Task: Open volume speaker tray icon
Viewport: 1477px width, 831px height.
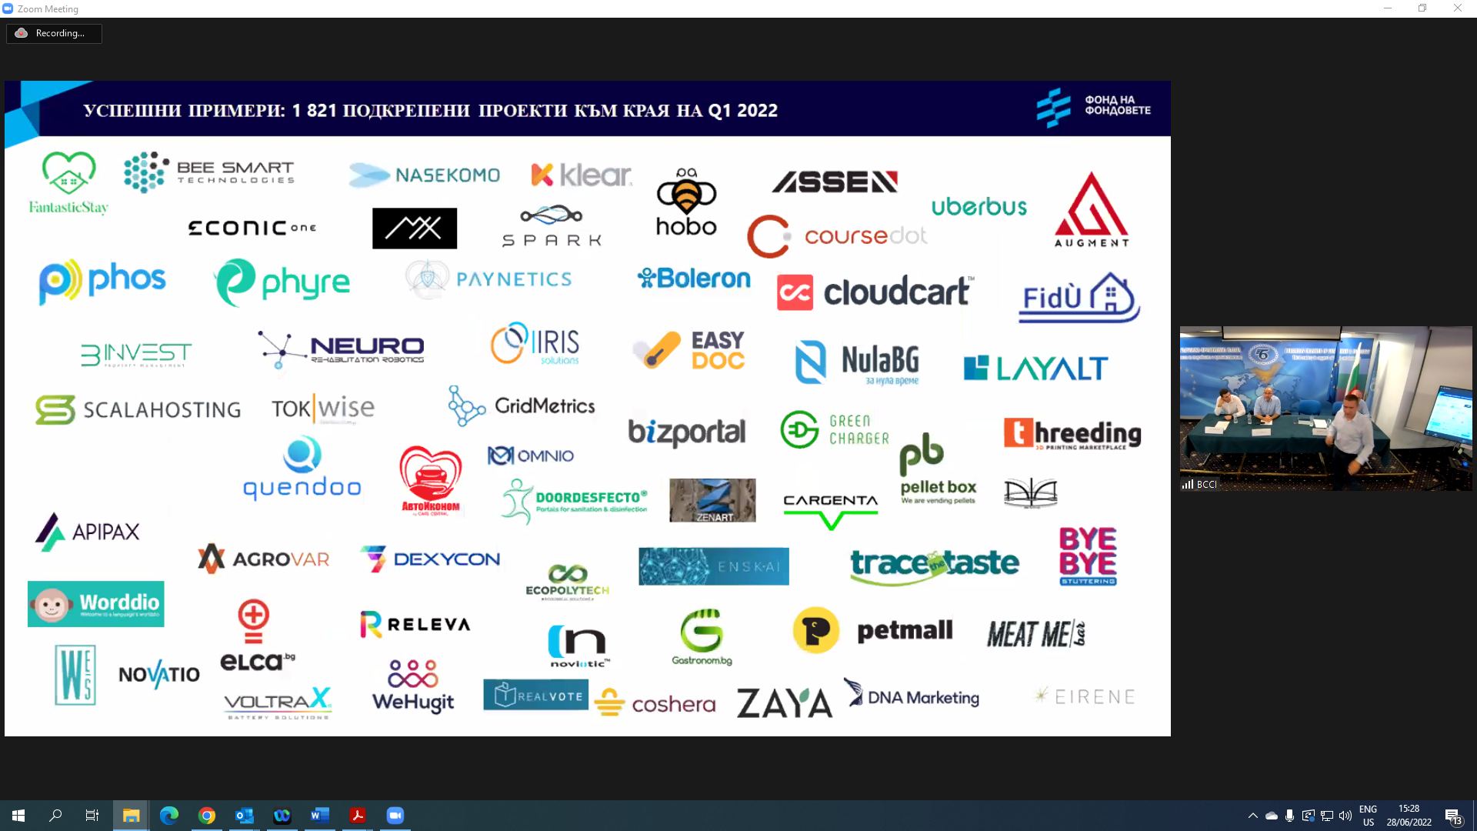Action: 1345,816
